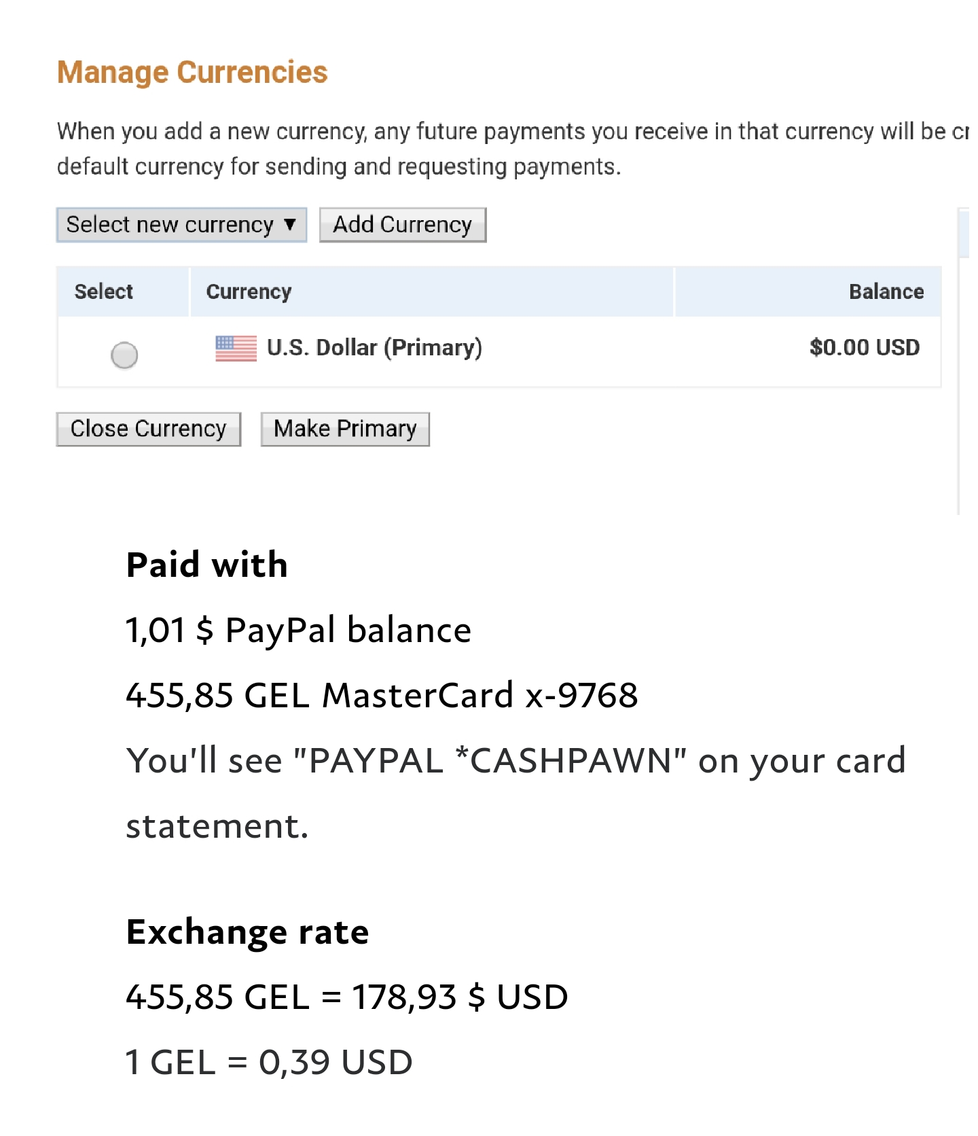This screenshot has height=1136, width=978.
Task: Click the Currency column header
Action: click(x=249, y=291)
